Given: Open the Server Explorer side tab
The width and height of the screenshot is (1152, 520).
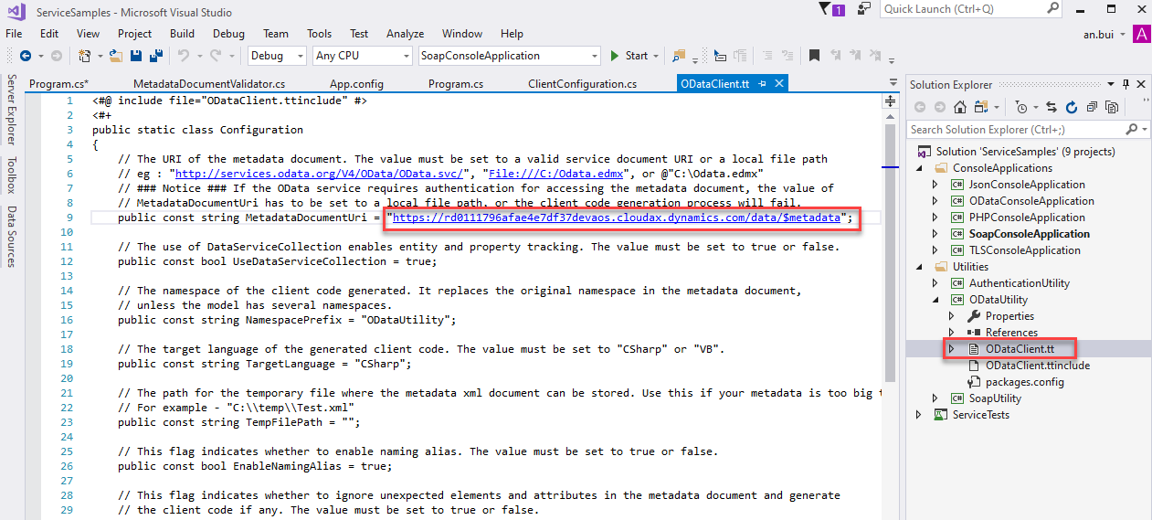Looking at the screenshot, I should point(11,109).
